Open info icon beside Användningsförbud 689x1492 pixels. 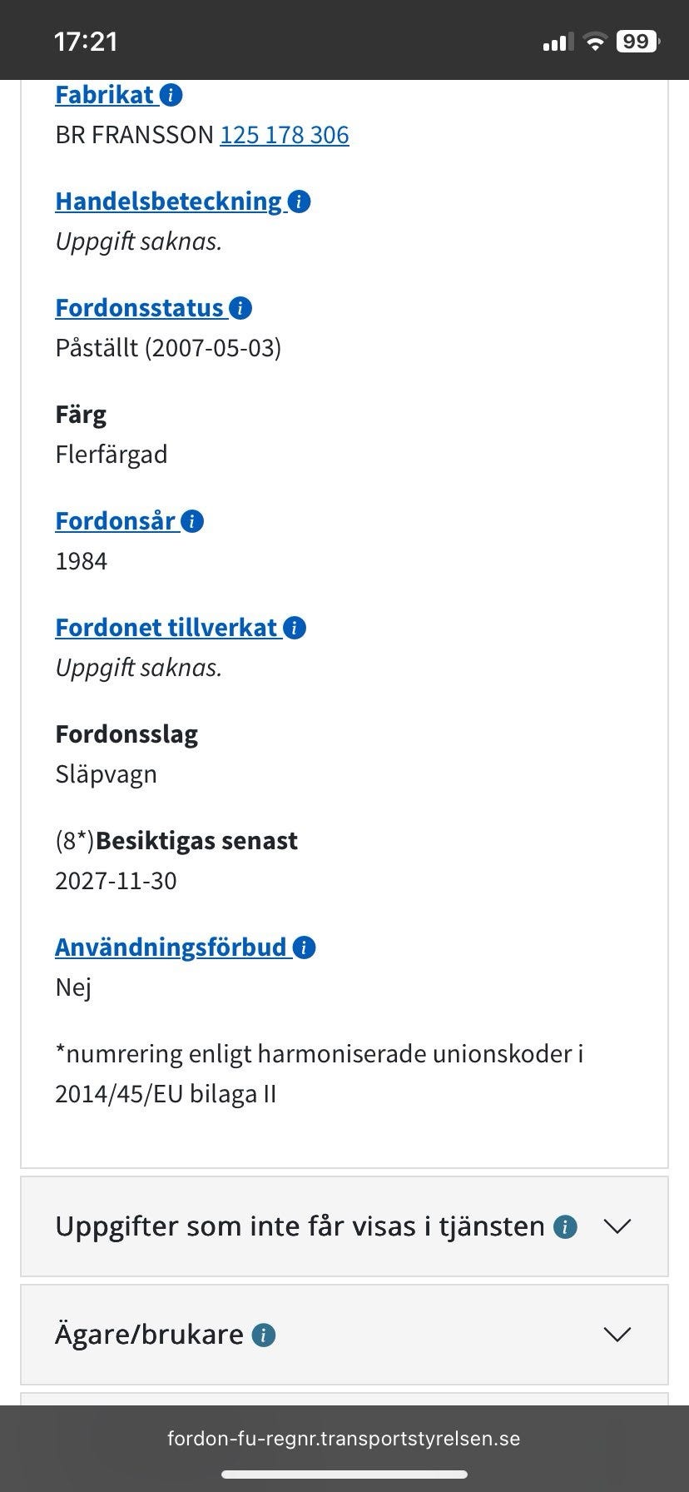(x=304, y=947)
